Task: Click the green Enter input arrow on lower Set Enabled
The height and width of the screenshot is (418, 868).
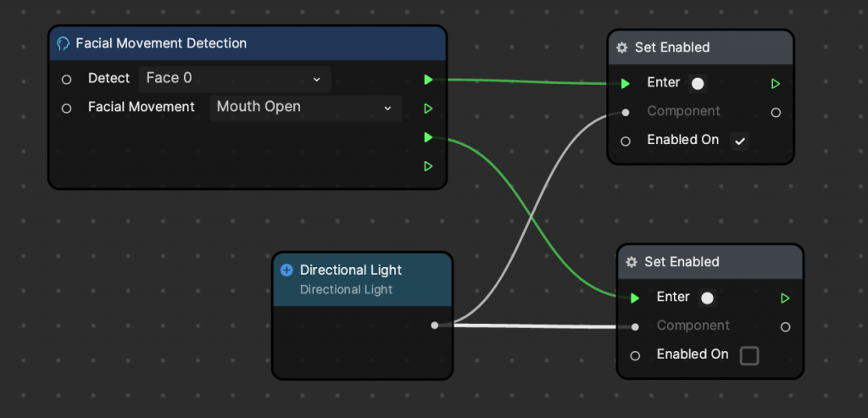Action: 635,298
